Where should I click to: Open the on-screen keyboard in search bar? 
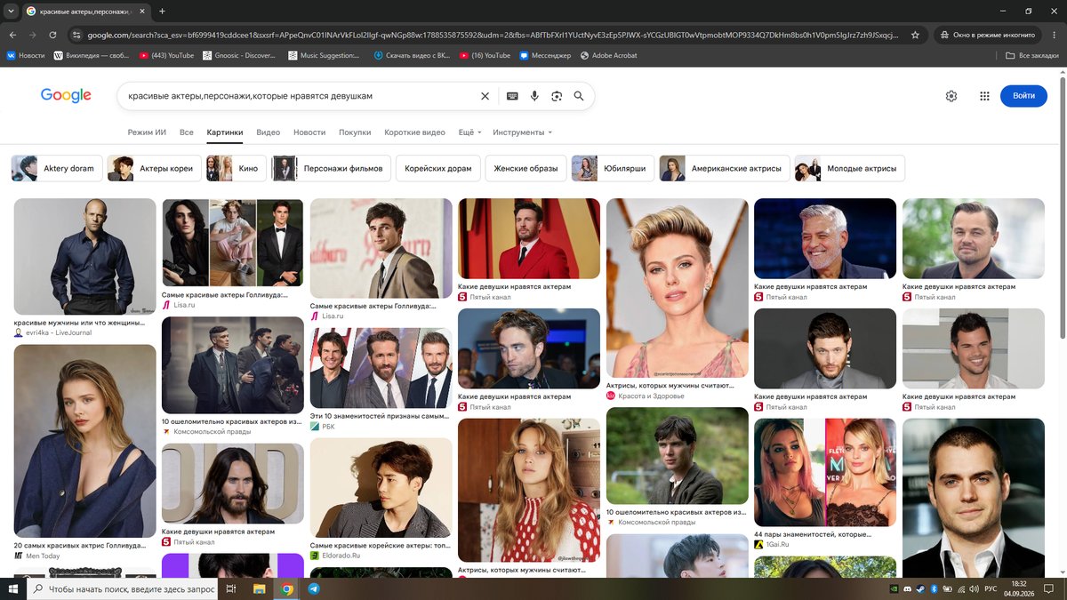[512, 96]
